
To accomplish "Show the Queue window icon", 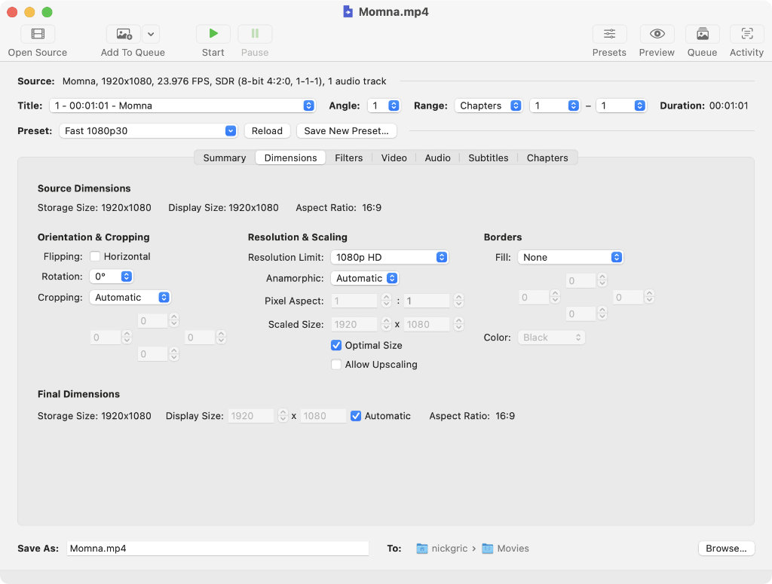I will tap(702, 34).
